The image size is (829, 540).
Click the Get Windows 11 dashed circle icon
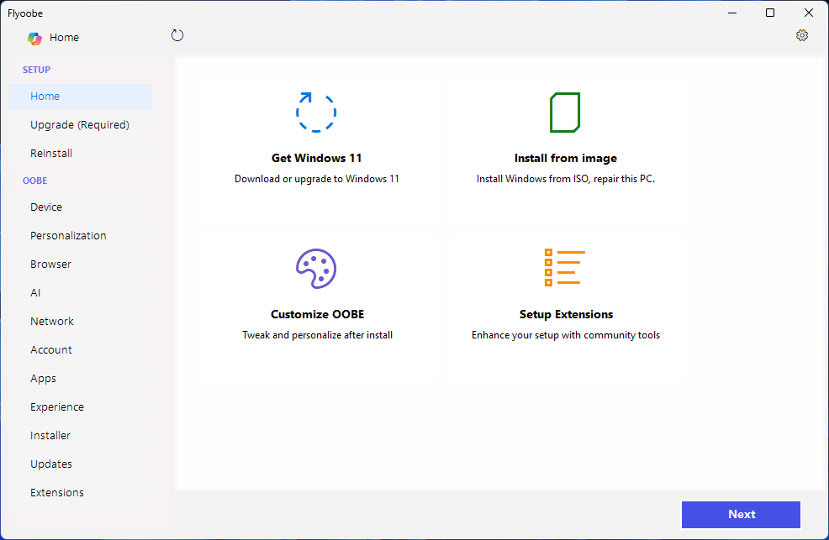[x=316, y=112]
